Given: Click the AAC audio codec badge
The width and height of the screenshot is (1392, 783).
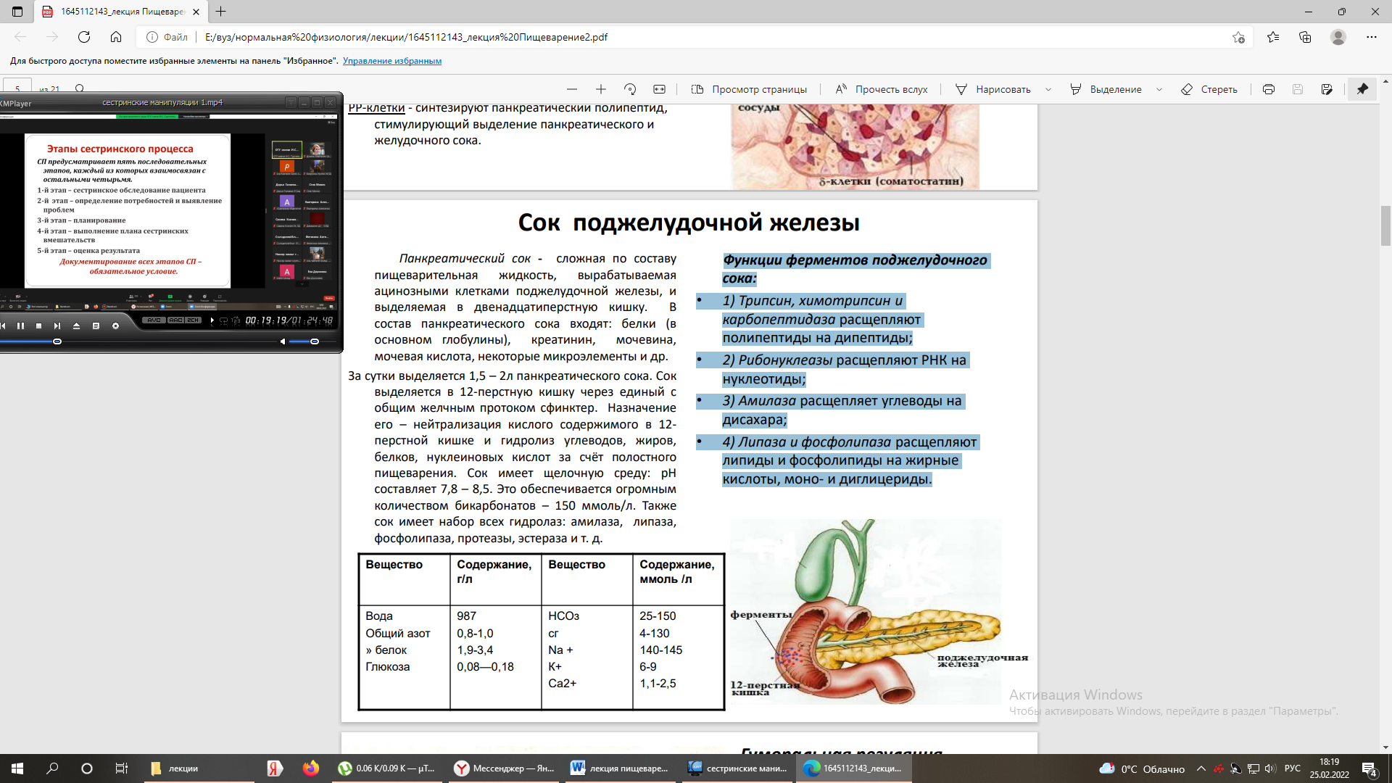Looking at the screenshot, I should tap(175, 320).
